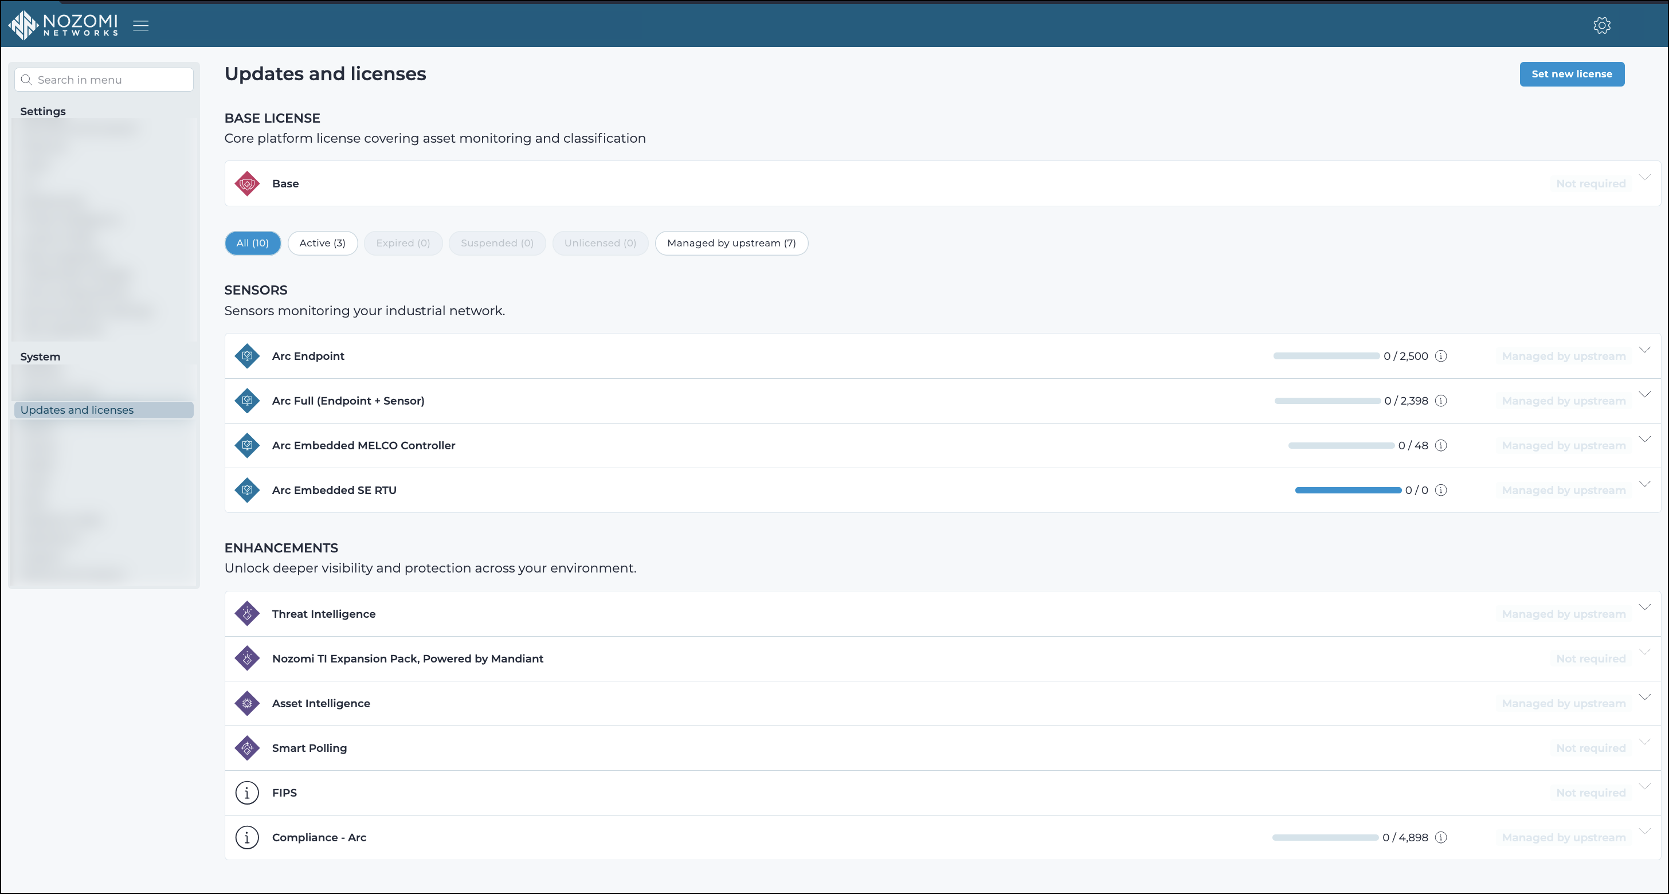Click the Threat Intelligence purple icon
This screenshot has height=894, width=1669.
[x=247, y=614]
